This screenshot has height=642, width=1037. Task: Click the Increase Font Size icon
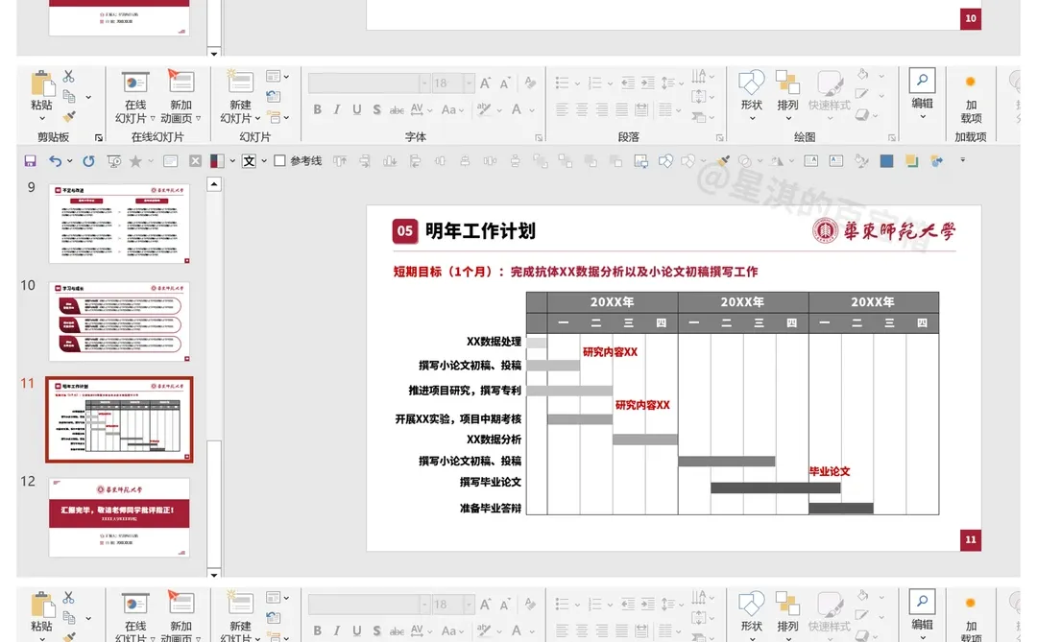point(485,83)
